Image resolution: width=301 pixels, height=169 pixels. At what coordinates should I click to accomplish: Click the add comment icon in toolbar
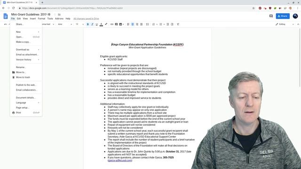[x=116, y=24]
